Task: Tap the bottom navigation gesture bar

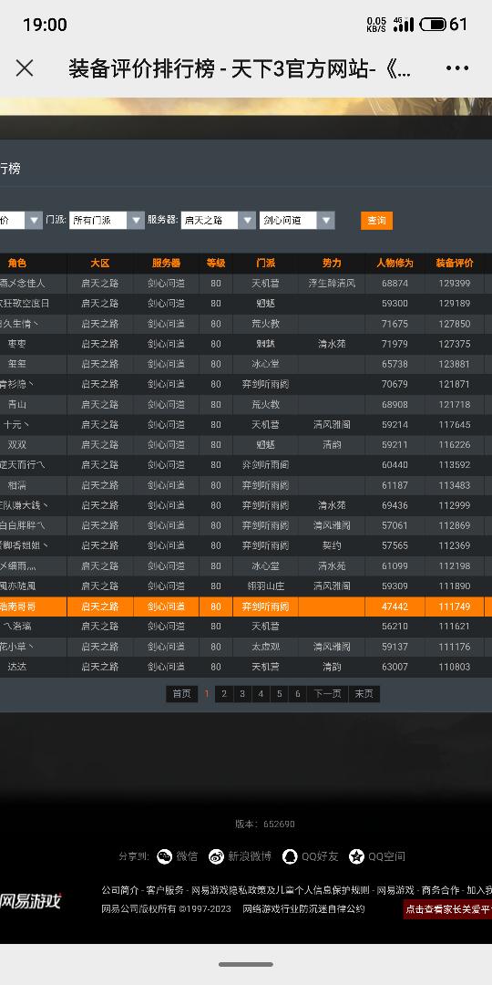Action: 246,964
